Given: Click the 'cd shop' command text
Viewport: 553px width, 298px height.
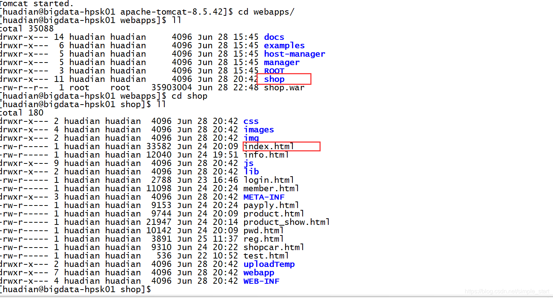Looking at the screenshot, I should pyautogui.click(x=190, y=96).
